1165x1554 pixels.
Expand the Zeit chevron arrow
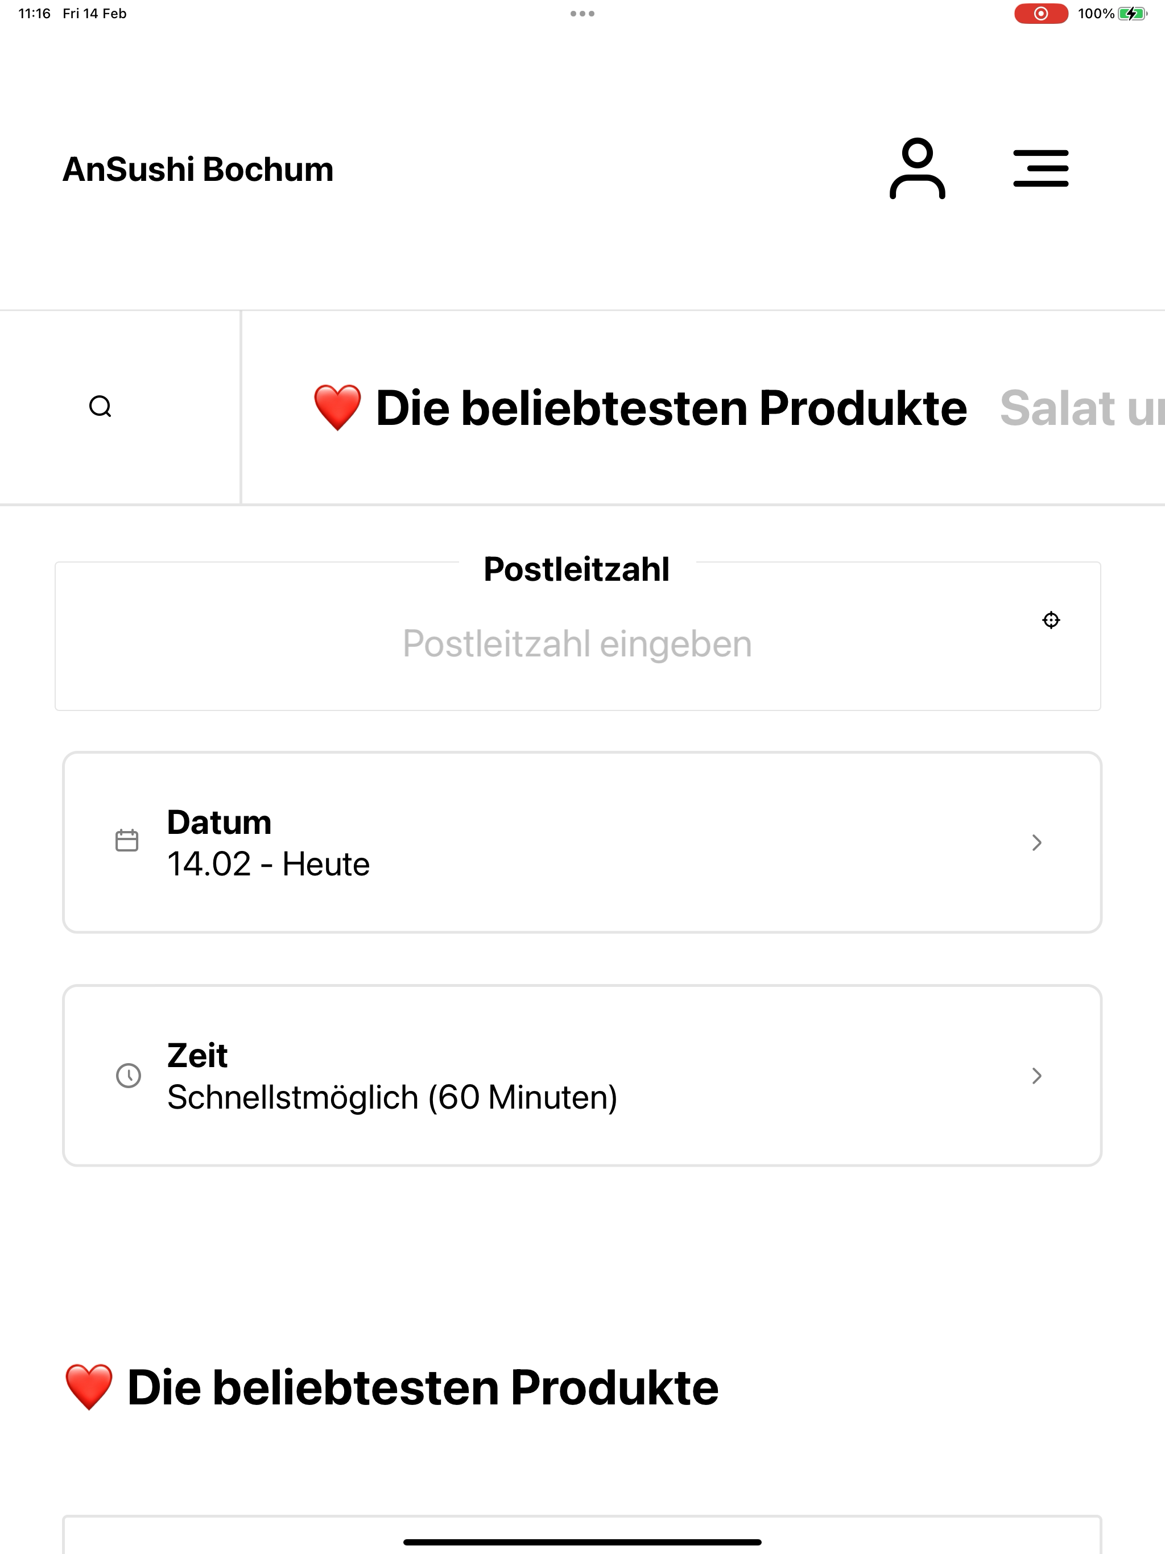1036,1076
